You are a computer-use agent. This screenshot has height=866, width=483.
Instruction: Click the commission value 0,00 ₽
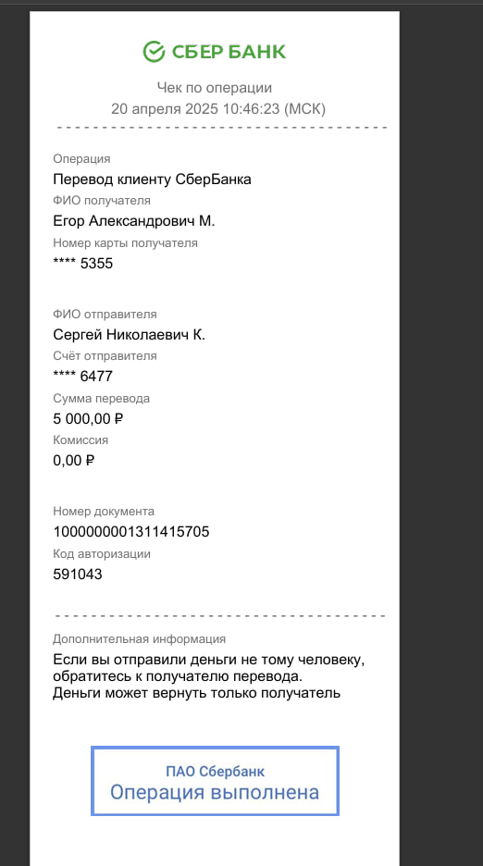pyautogui.click(x=74, y=461)
